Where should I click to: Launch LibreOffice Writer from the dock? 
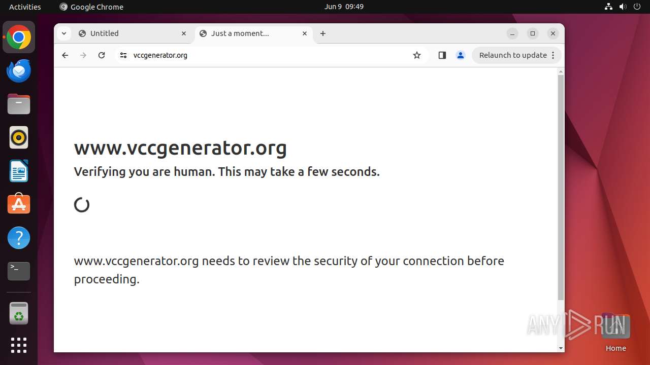(x=19, y=171)
